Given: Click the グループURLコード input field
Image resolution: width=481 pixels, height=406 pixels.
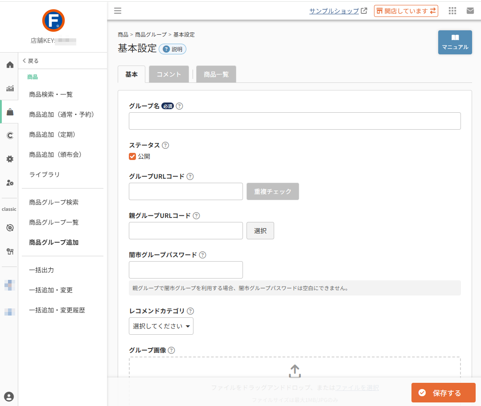Looking at the screenshot, I should [186, 191].
